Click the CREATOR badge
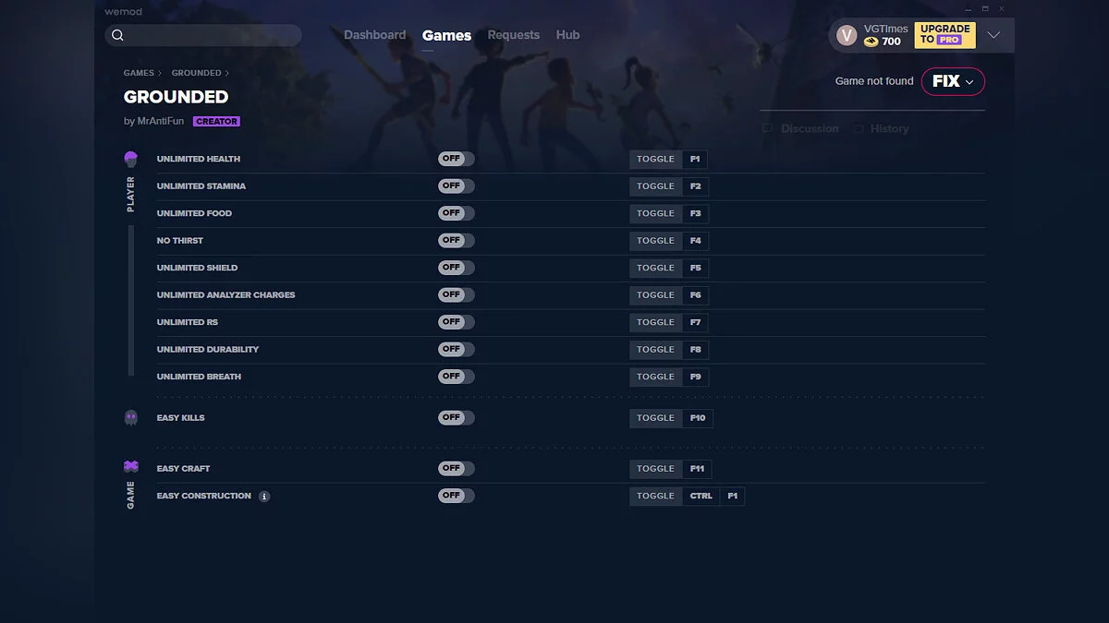Viewport: 1109px width, 623px height. coord(217,122)
